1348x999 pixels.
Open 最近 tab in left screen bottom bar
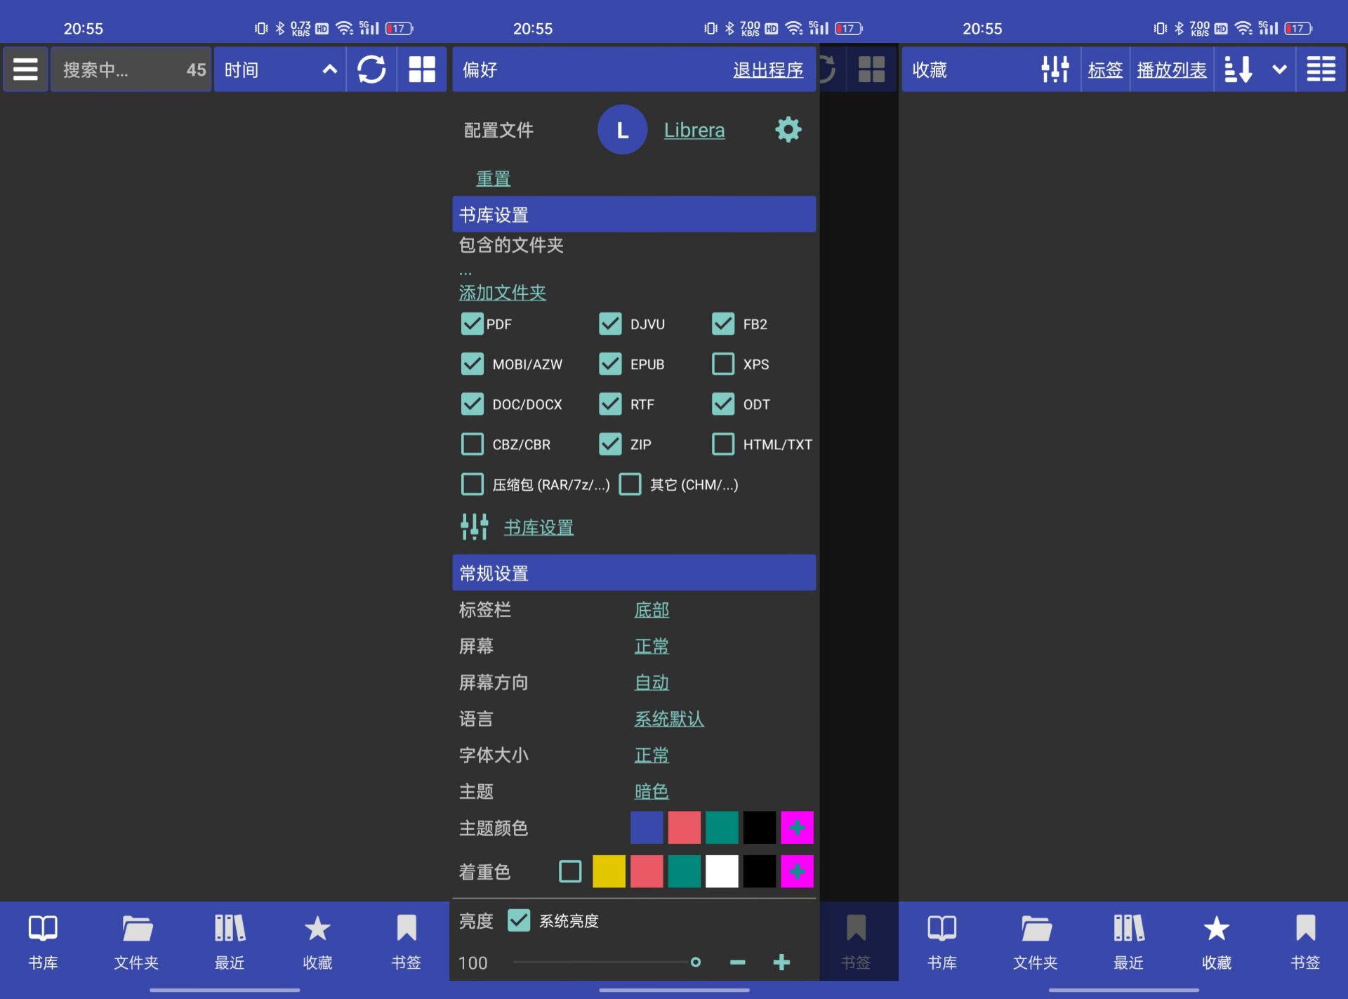(230, 942)
